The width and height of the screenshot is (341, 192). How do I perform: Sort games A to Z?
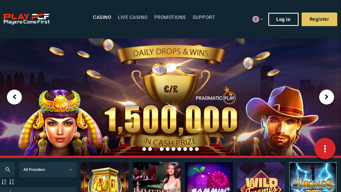[x=4, y=182]
